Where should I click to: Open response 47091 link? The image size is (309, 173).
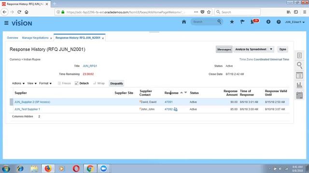(x=169, y=102)
